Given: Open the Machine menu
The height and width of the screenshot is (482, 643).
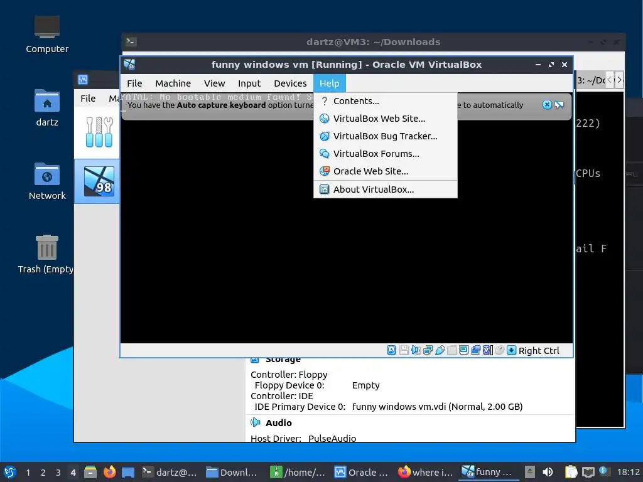Looking at the screenshot, I should coord(173,83).
